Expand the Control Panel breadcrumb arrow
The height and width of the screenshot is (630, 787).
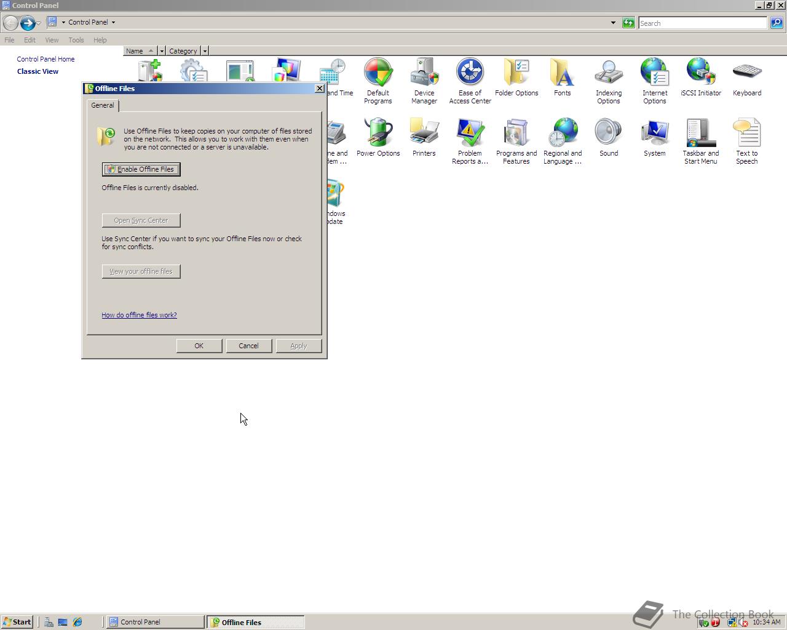pos(113,22)
